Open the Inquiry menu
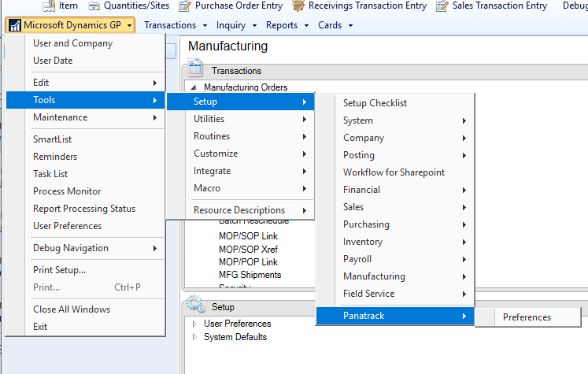 coord(236,25)
